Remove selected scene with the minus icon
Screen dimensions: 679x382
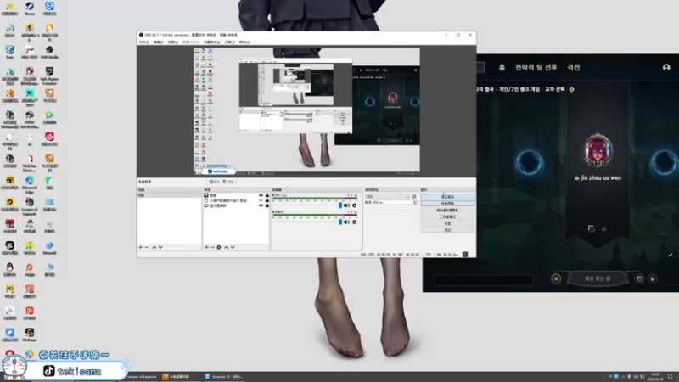147,247
